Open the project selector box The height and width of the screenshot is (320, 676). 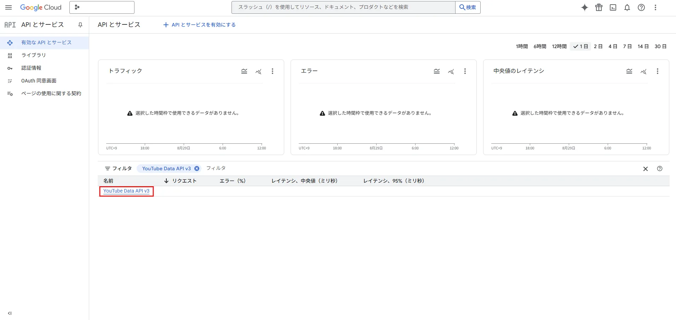pos(102,7)
